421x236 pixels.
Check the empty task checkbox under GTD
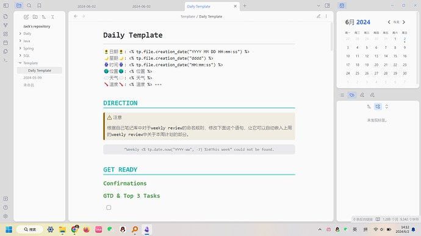click(109, 207)
